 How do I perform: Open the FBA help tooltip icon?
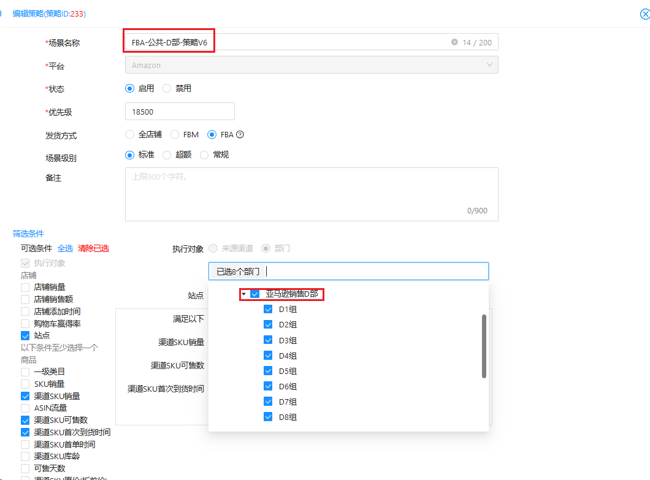[x=240, y=134]
